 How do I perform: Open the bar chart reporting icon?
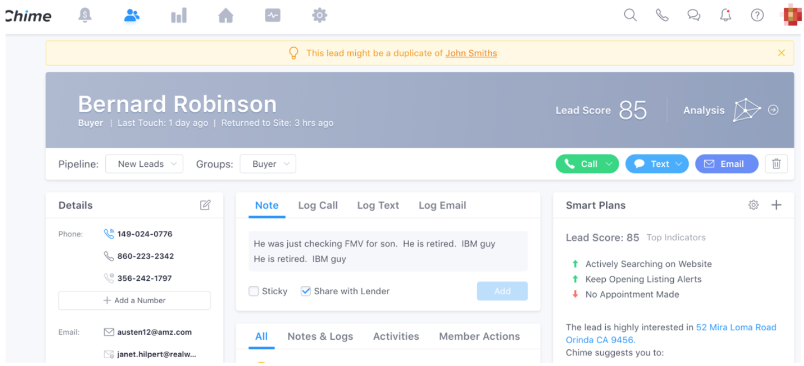click(179, 16)
